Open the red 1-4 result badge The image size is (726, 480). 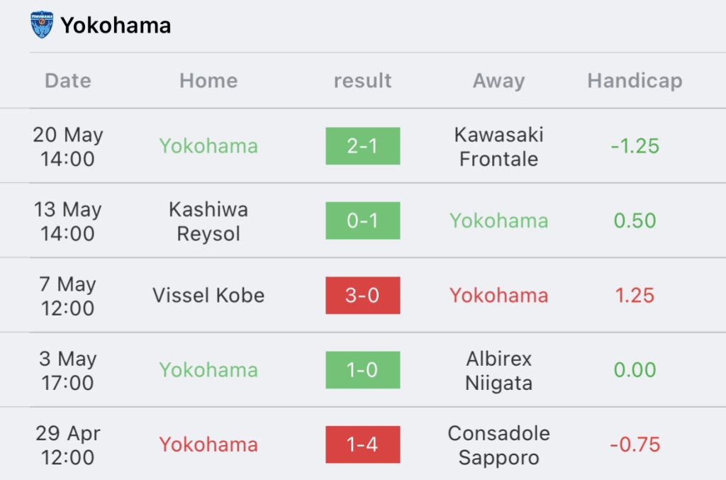[x=362, y=445]
